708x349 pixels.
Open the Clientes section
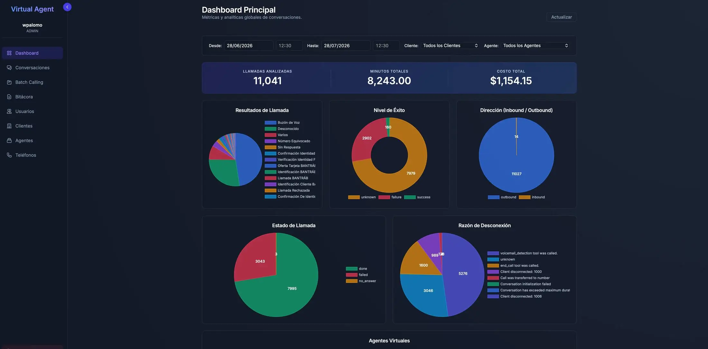(32, 126)
